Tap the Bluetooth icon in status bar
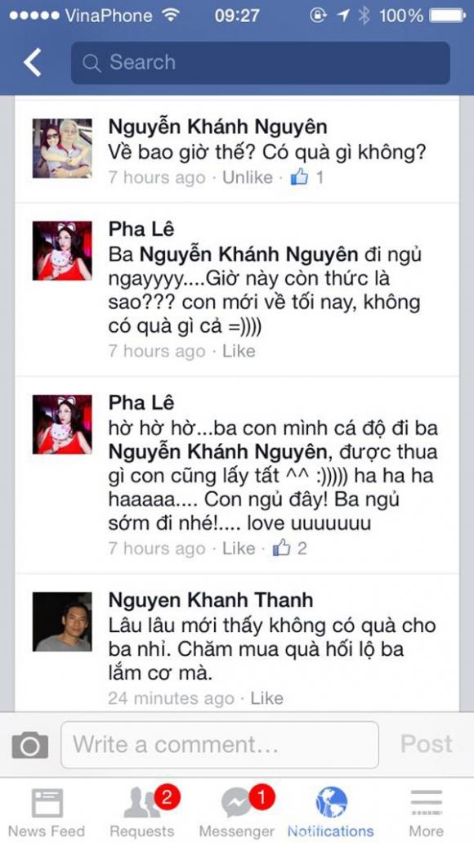This screenshot has width=474, height=843. [x=364, y=16]
